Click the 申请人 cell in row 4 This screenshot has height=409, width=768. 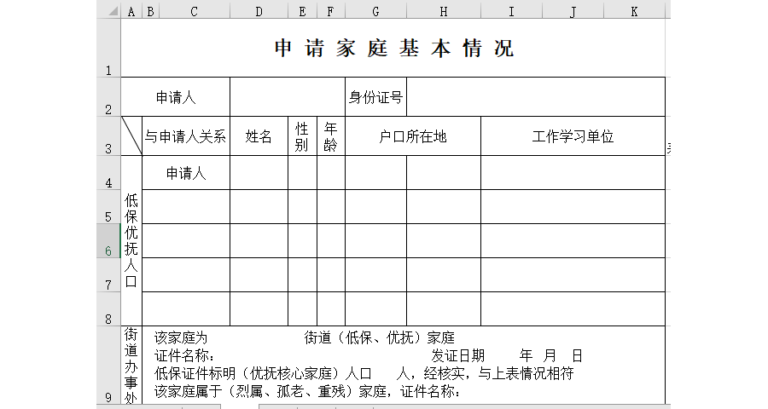pos(186,173)
